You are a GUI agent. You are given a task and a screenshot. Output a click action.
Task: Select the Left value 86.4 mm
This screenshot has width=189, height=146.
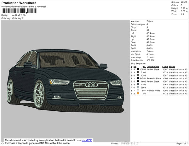151,33
